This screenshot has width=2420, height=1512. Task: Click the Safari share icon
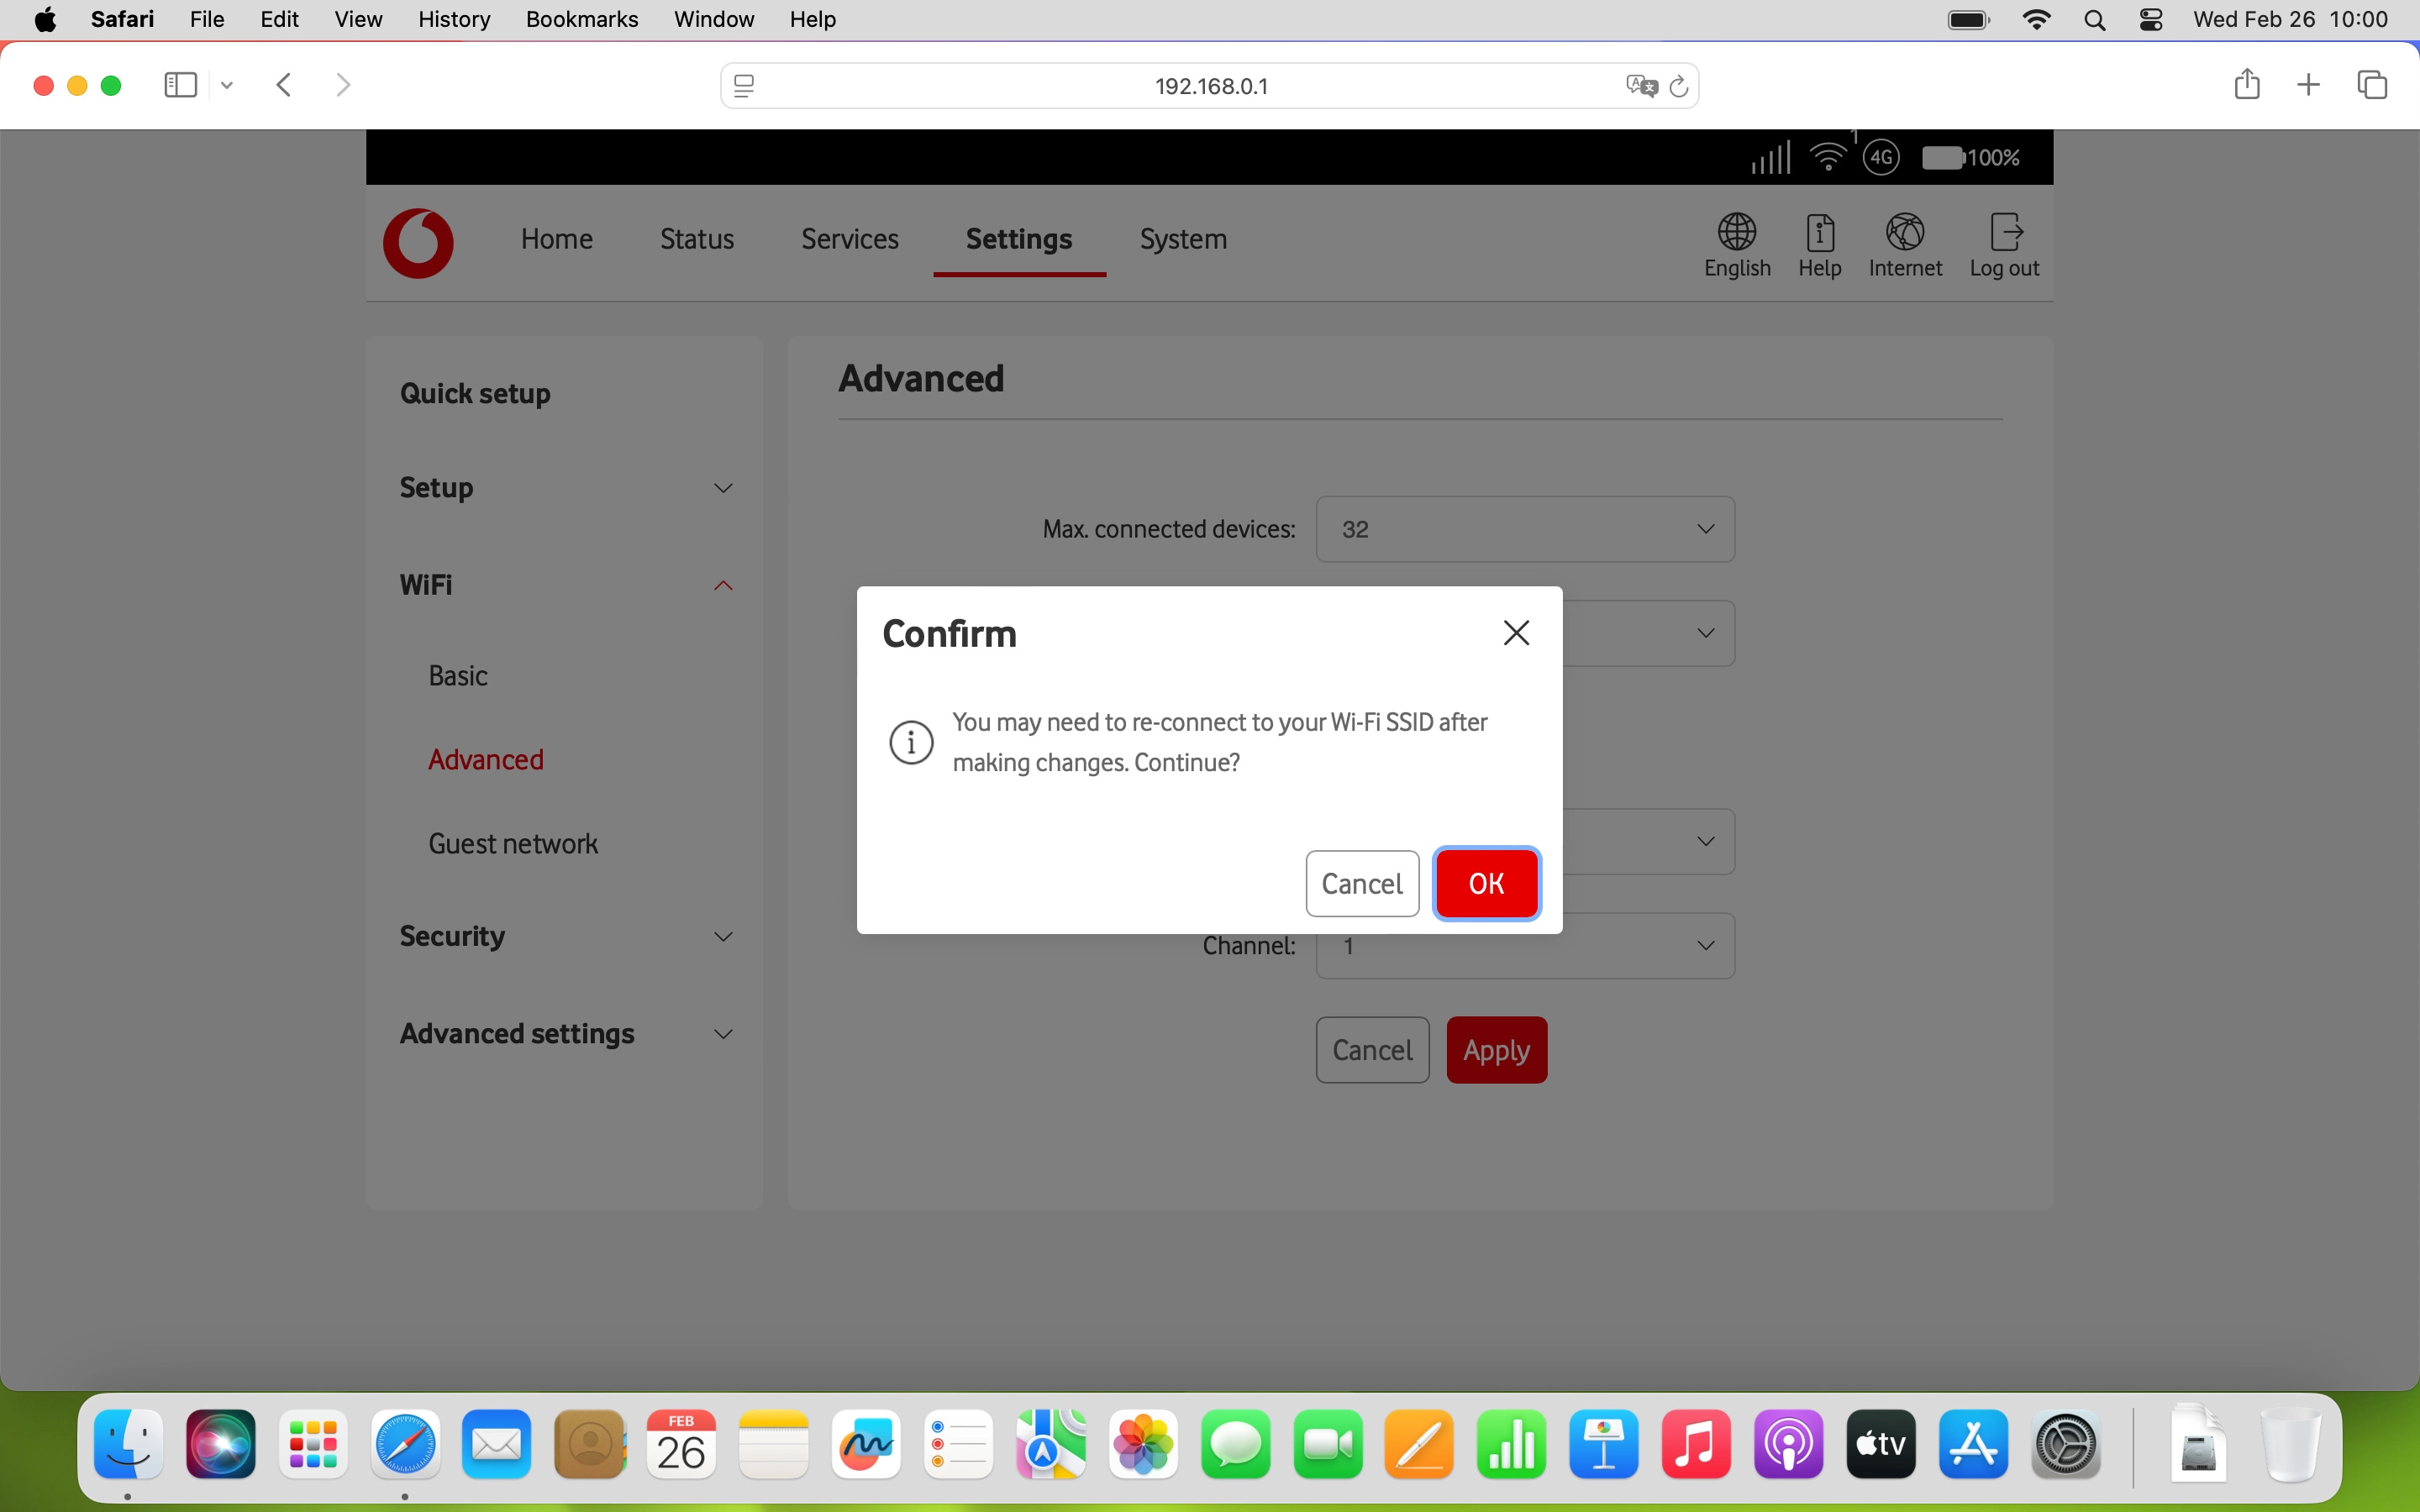2246,85
